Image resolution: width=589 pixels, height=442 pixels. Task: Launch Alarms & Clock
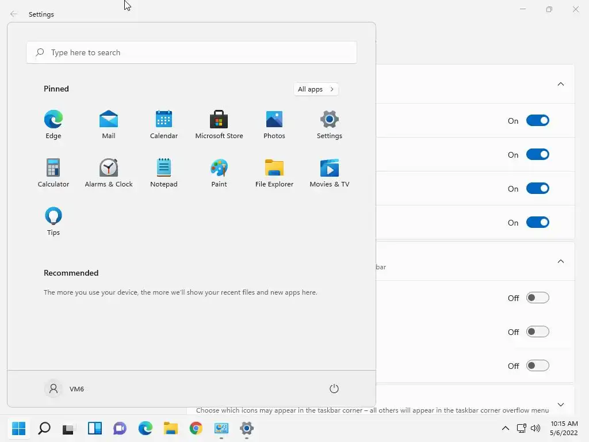(109, 173)
